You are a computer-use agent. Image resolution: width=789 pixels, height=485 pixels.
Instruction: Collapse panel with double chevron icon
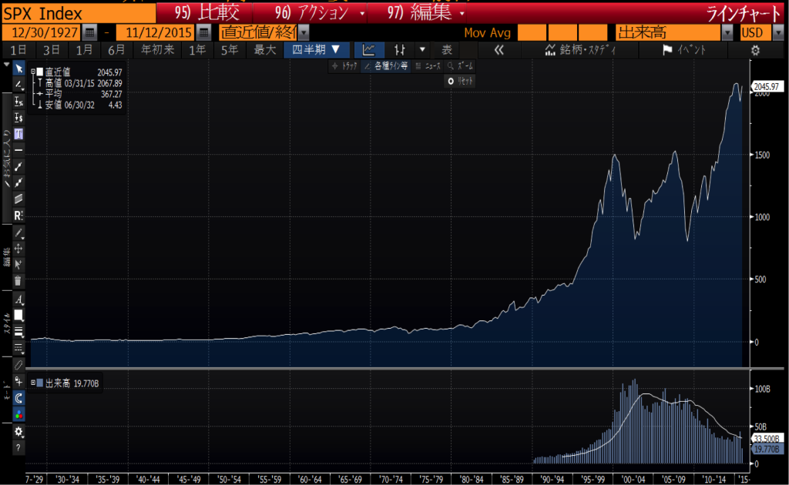tap(499, 50)
